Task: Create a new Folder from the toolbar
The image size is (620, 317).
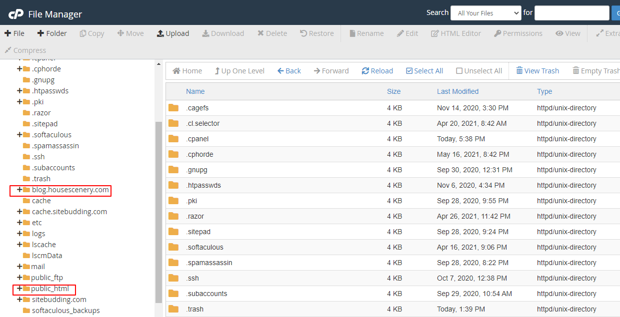Action: pyautogui.click(x=51, y=33)
